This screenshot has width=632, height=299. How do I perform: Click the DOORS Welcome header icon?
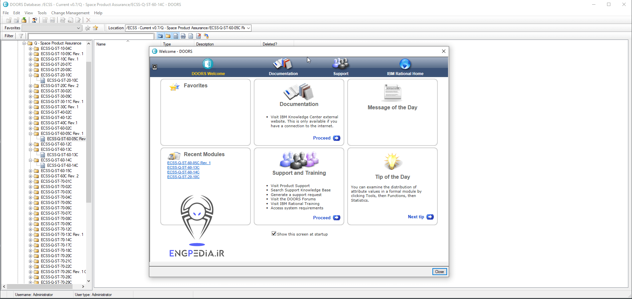click(208, 64)
